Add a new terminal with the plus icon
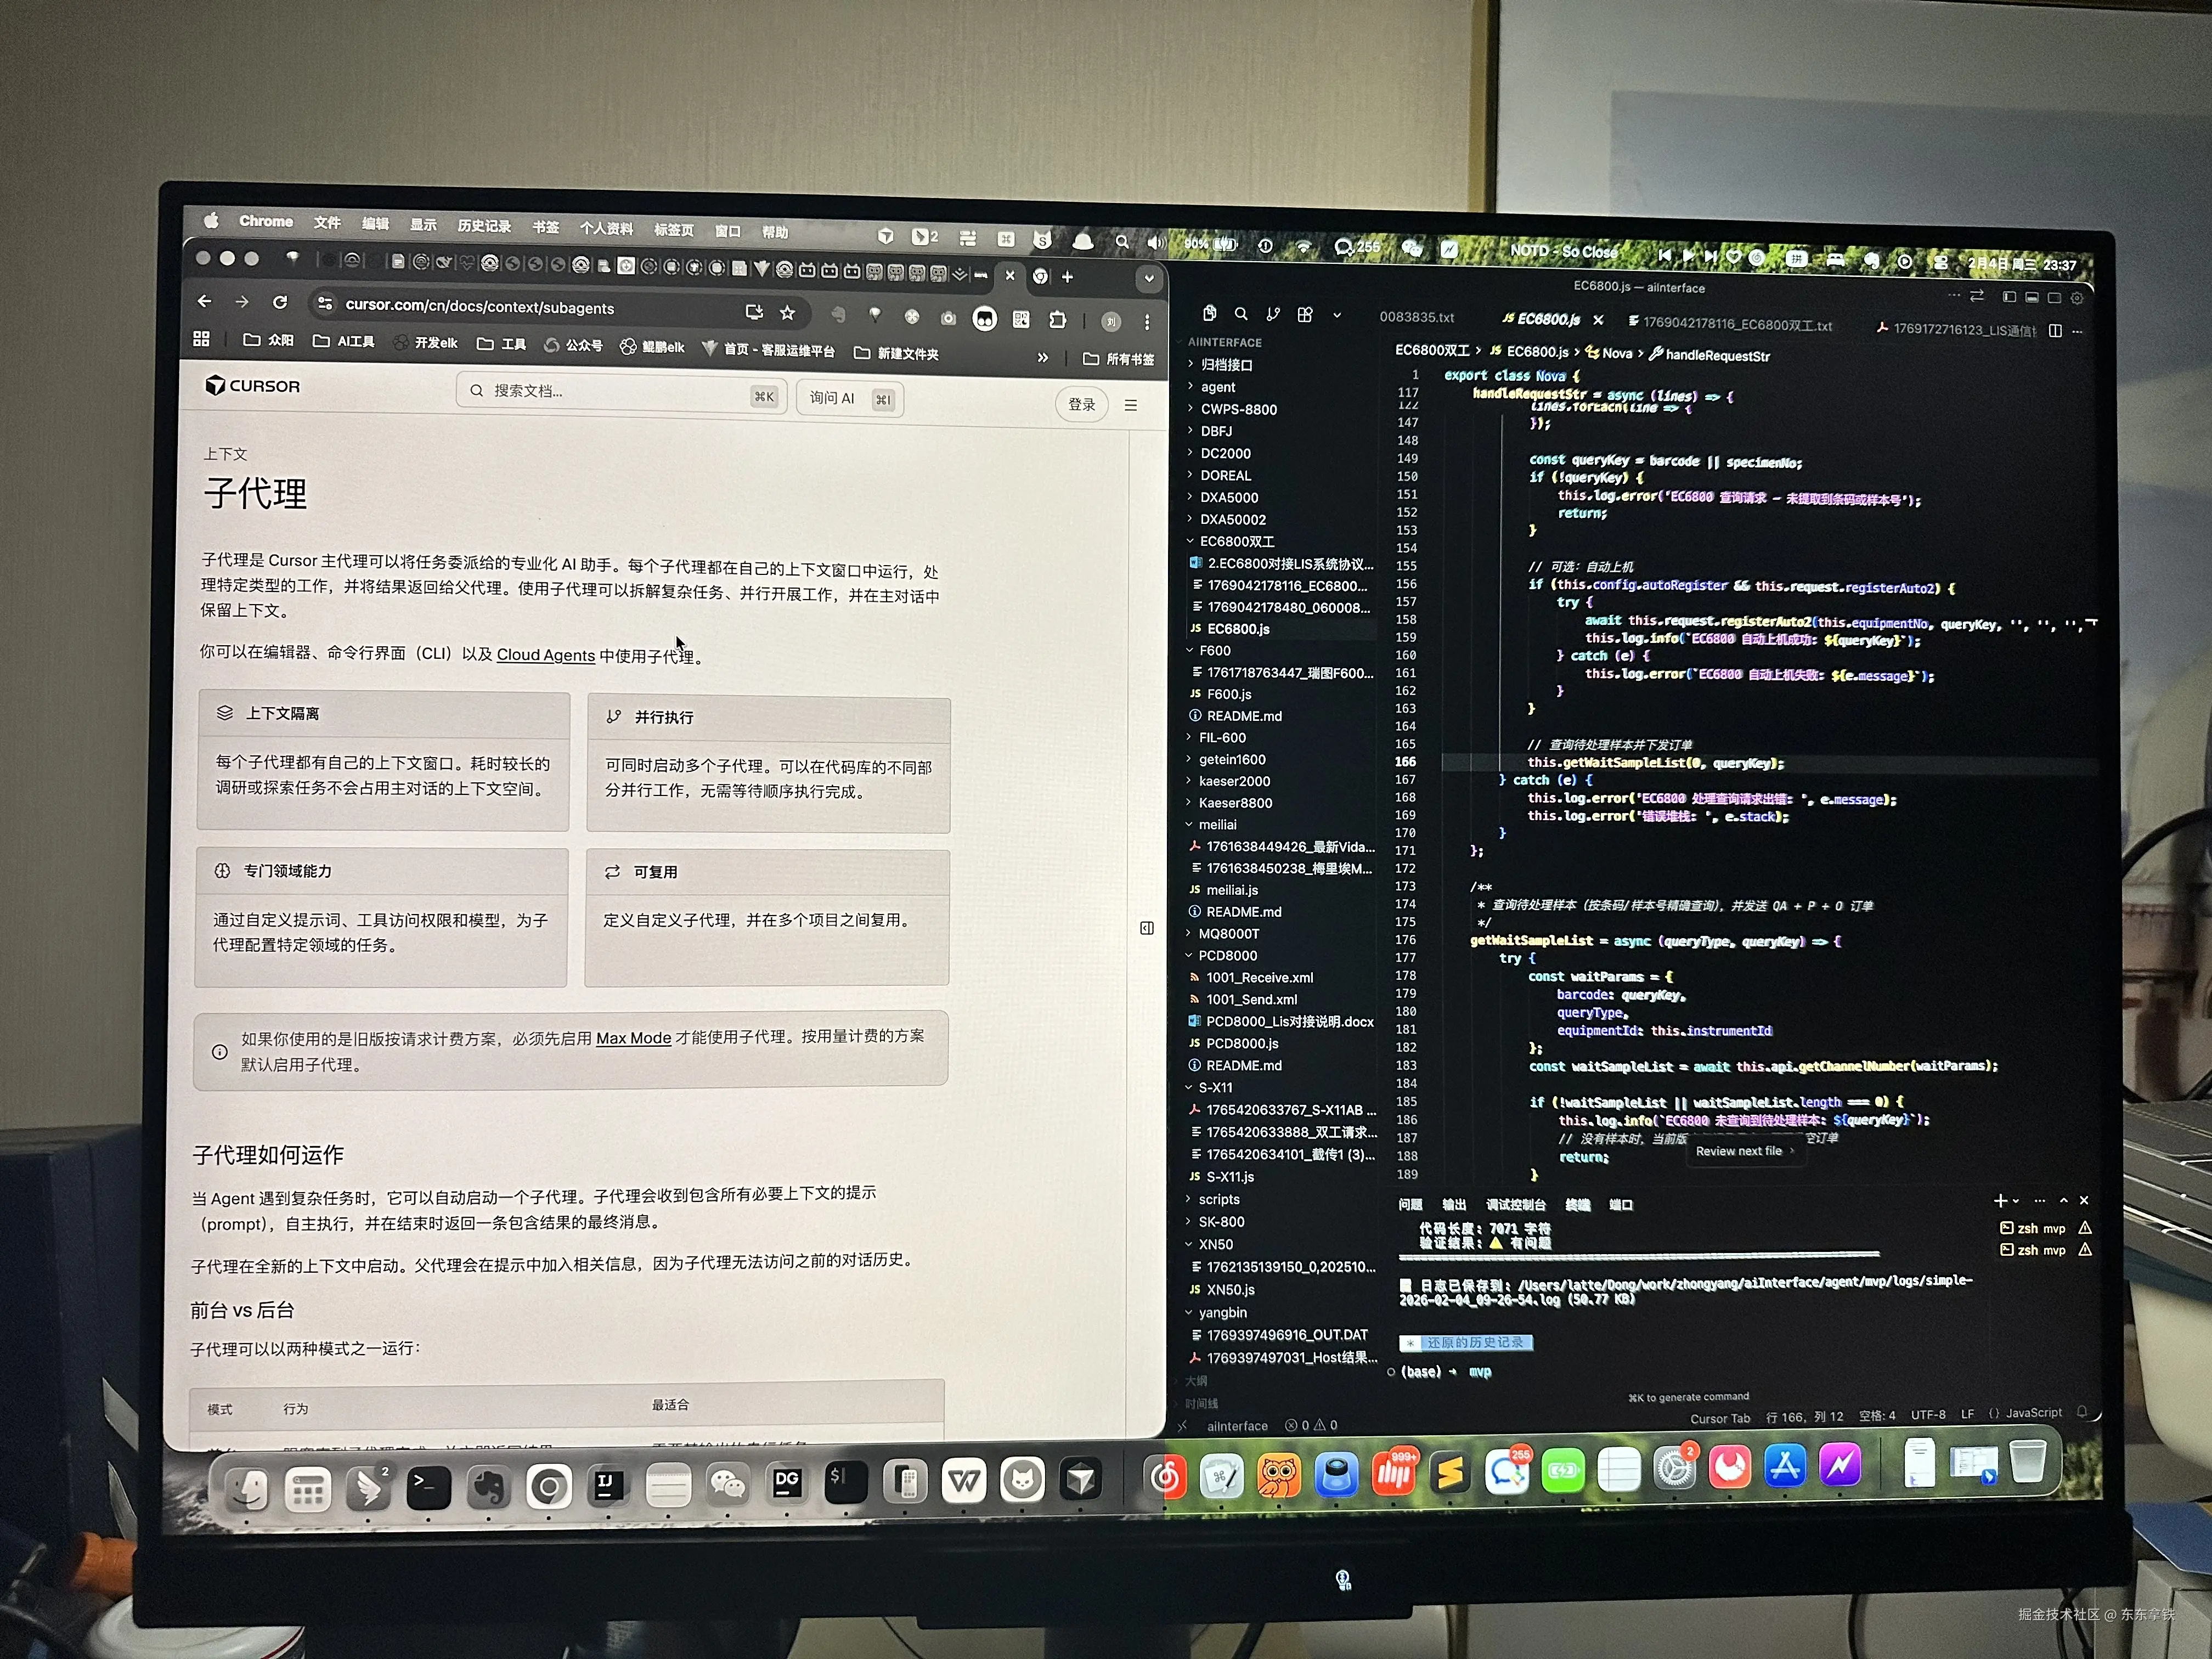This screenshot has width=2212, height=1659. click(x=2000, y=1200)
